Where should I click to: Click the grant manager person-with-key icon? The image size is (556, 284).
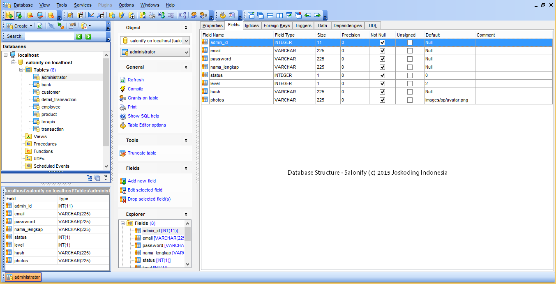click(203, 15)
